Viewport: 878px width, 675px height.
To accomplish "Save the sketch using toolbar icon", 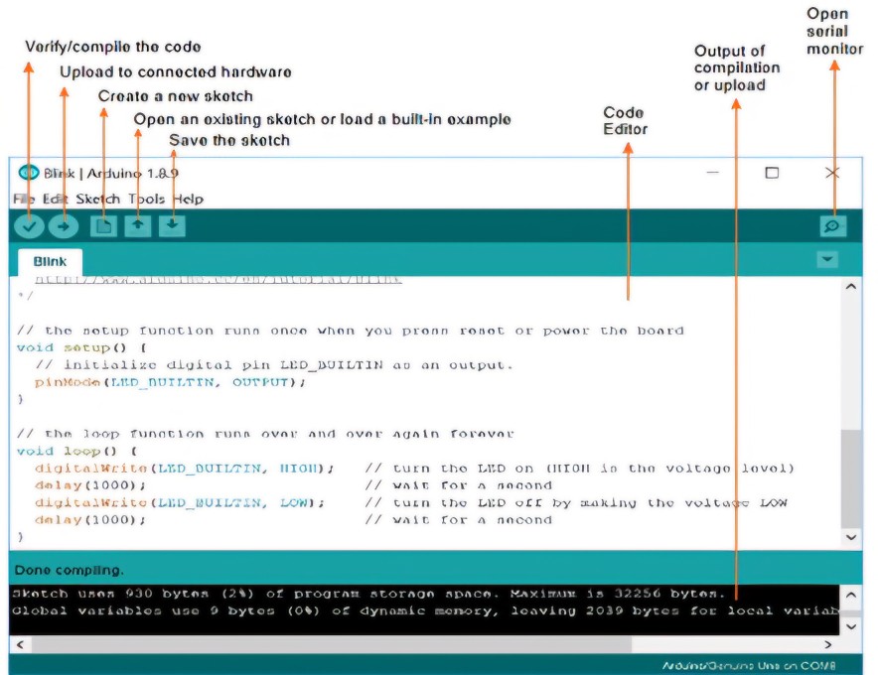I will [173, 226].
